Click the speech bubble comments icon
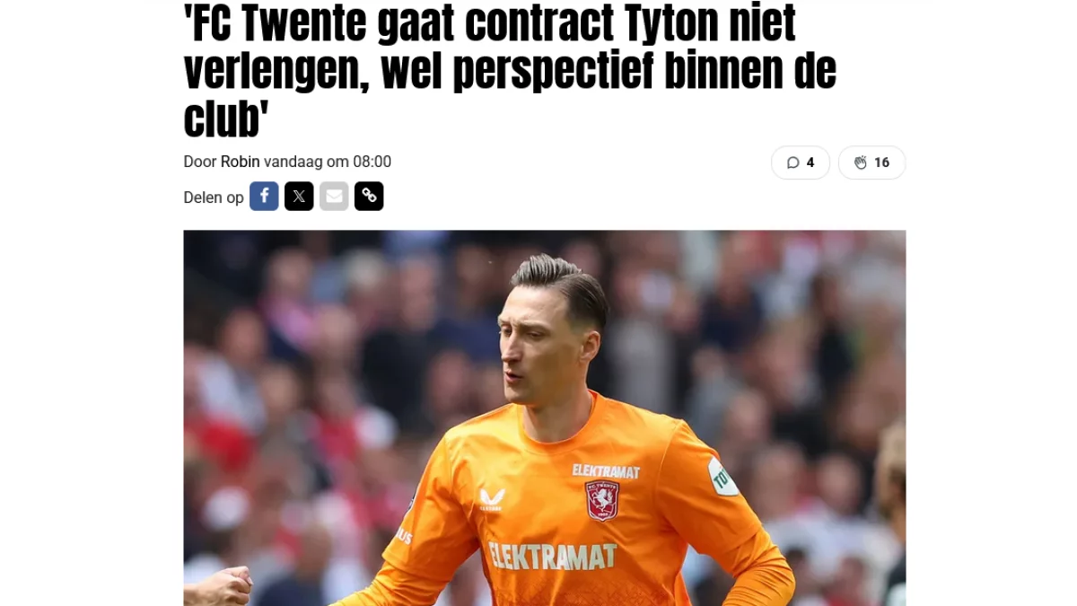 (x=792, y=162)
